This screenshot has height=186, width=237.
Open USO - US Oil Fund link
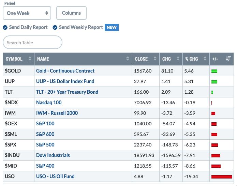tap(55, 176)
